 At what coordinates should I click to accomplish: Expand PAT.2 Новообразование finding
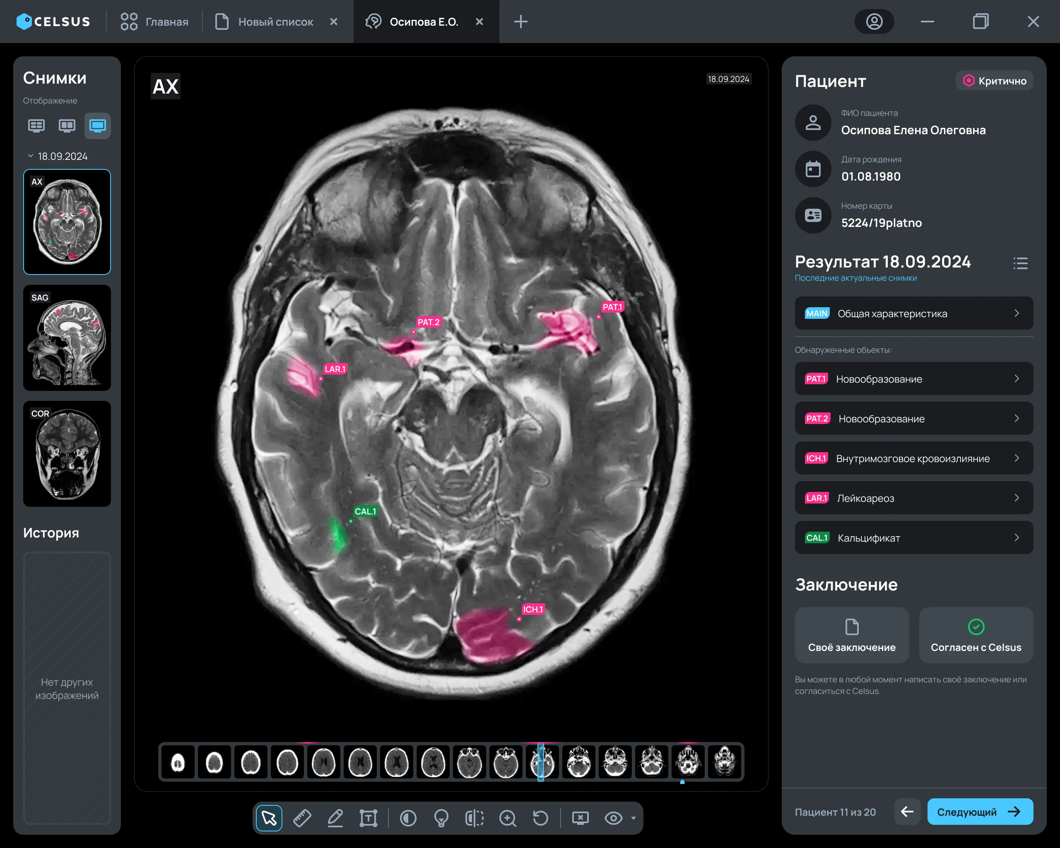coord(913,418)
